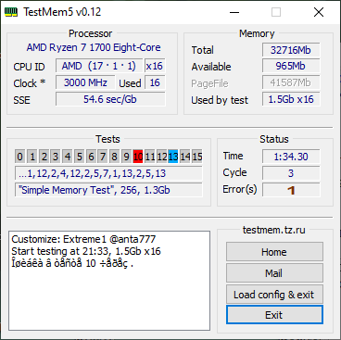Click the CPU ID value AMD (17 · 1 · 1)

(99, 66)
